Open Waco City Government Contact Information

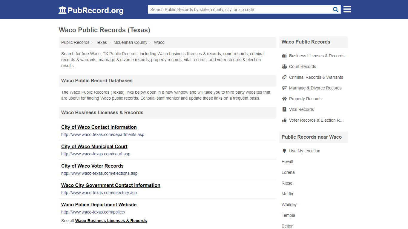point(111,185)
